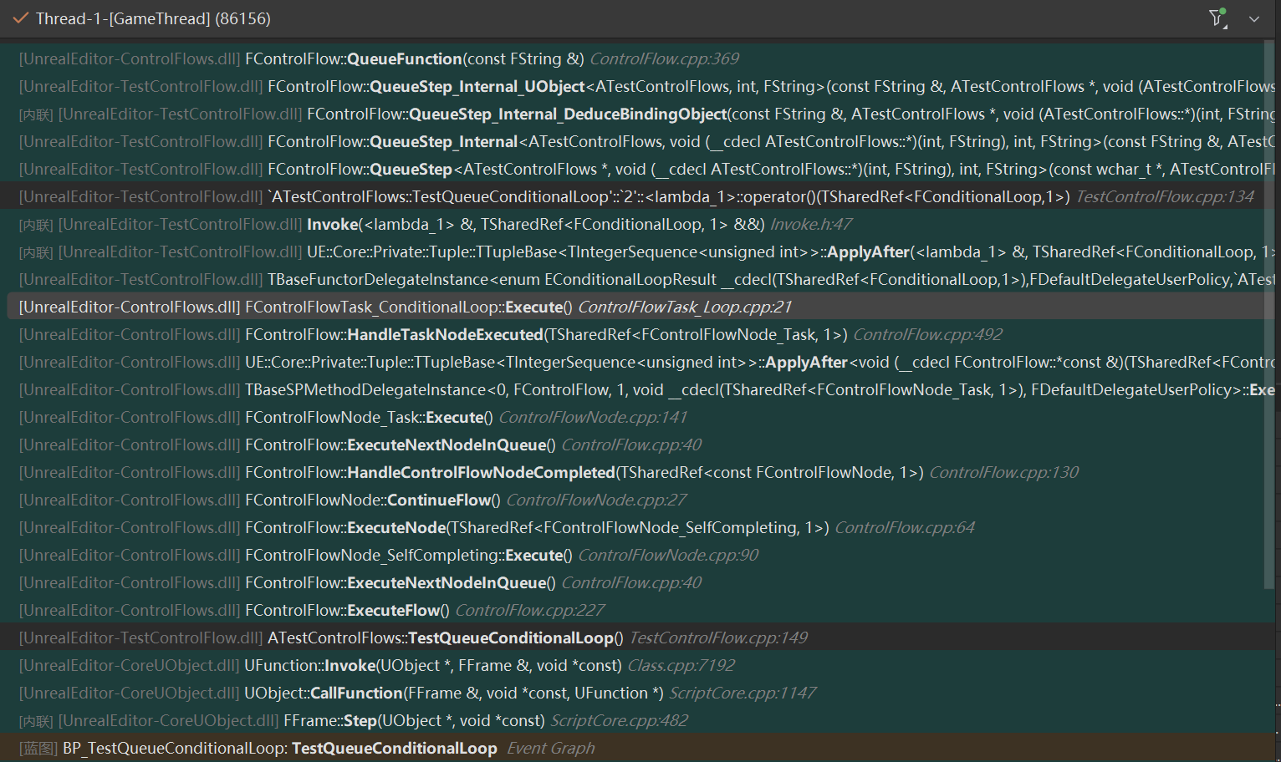Click the GameThread checkmark icon
The height and width of the screenshot is (762, 1281).
[21, 18]
